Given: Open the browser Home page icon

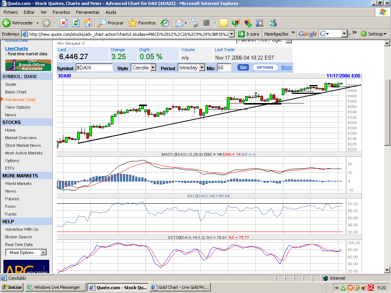Looking at the screenshot, I should pyautogui.click(x=88, y=23).
